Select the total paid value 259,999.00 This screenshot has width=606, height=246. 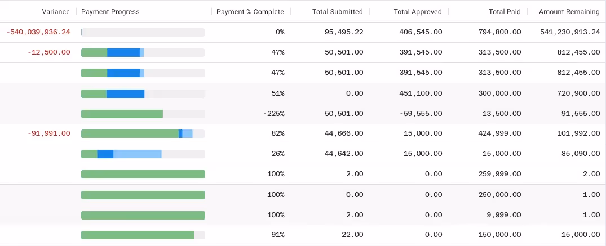(x=499, y=174)
